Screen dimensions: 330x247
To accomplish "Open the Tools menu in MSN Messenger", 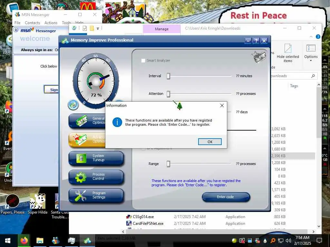I will click(x=66, y=23).
